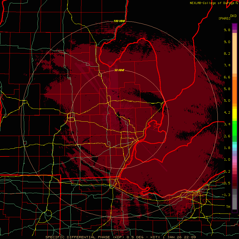Click the gray segment of the color bar

pyautogui.click(x=234, y=199)
